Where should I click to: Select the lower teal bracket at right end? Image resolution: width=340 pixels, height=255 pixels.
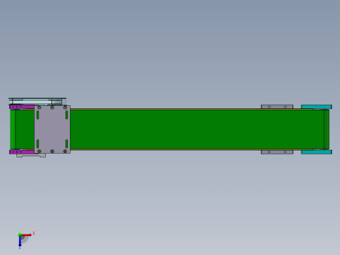[316, 152]
